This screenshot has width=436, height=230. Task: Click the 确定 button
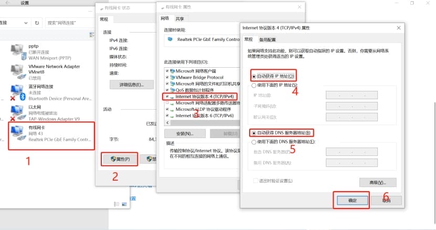352,200
